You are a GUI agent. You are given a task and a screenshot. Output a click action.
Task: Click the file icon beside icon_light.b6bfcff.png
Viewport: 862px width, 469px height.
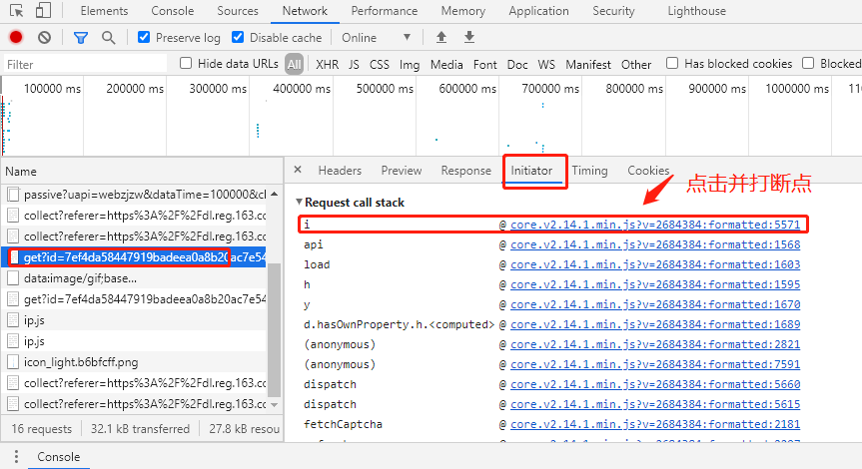click(x=13, y=362)
